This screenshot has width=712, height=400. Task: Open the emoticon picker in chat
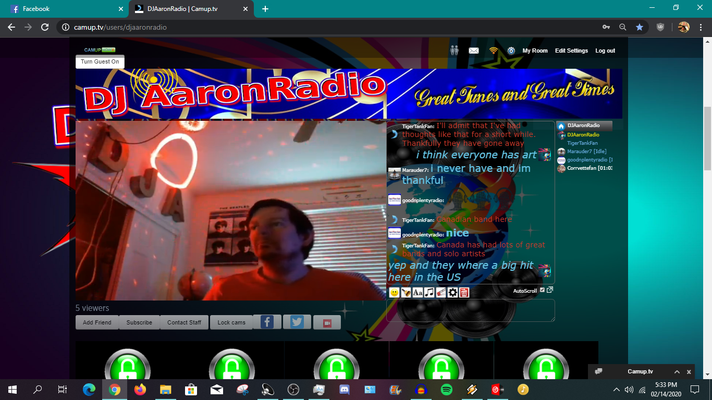(394, 292)
